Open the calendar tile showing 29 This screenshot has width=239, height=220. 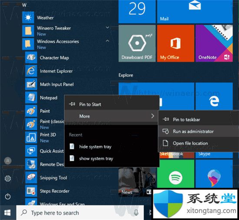(137, 12)
